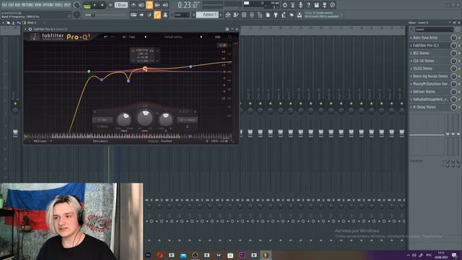Open the plugin picker plug icon
The image size is (462, 260).
[x=276, y=14]
